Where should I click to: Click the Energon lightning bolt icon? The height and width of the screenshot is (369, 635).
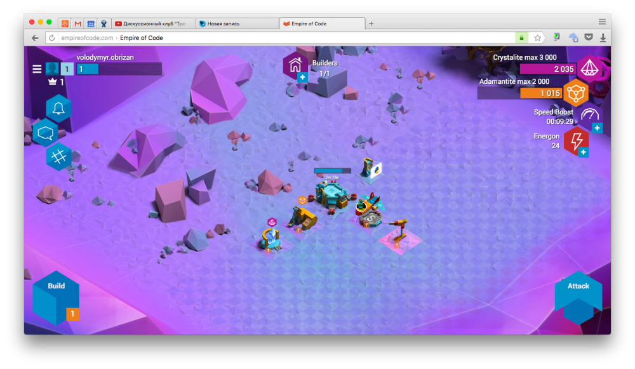[576, 141]
